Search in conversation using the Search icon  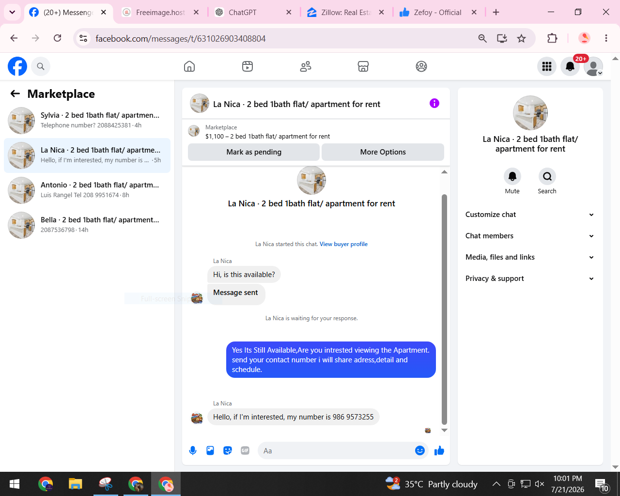(547, 176)
